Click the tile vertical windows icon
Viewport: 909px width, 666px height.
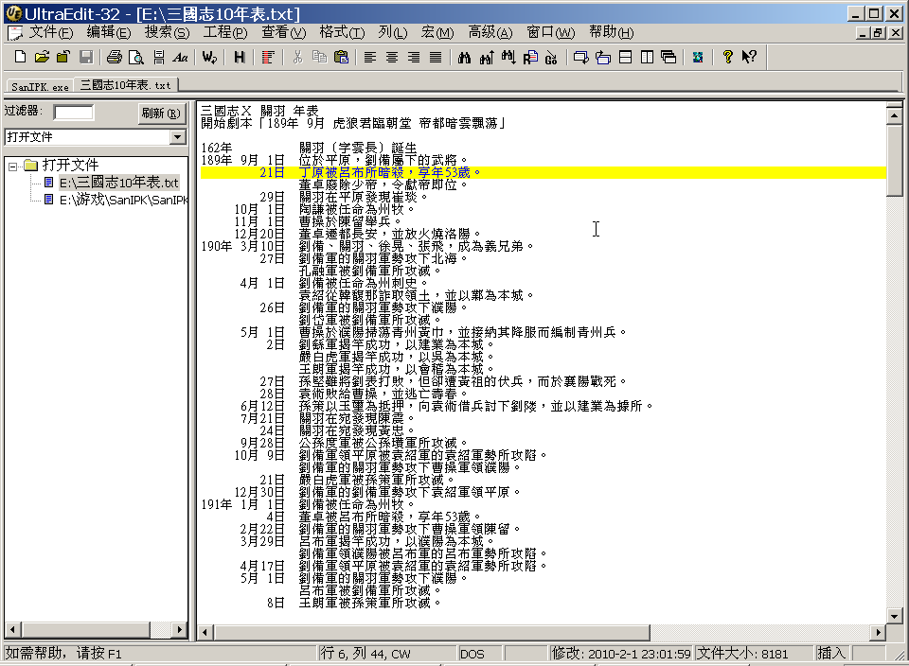pyautogui.click(x=647, y=57)
